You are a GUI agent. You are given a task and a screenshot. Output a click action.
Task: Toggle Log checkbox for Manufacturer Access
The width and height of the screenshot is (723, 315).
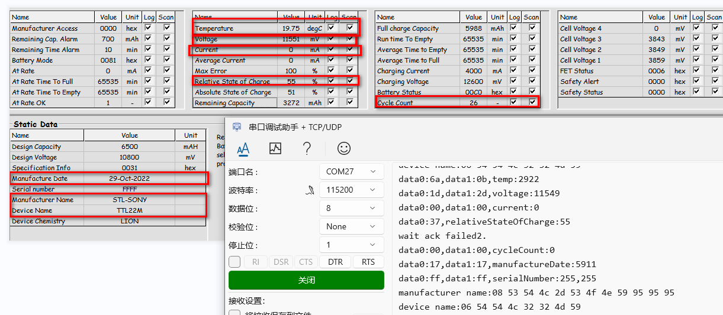coord(149,28)
